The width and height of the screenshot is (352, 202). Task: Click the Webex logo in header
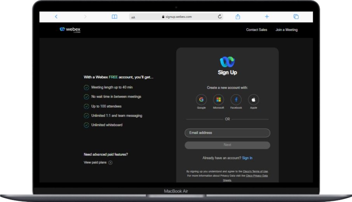pyautogui.click(x=70, y=30)
